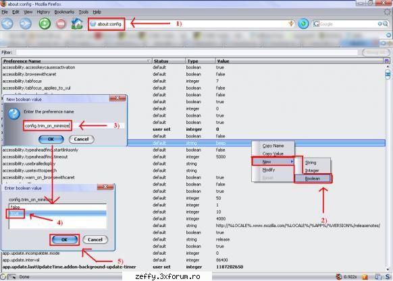Click OK in Enter boolean value dialog
Image resolution: width=393 pixels, height=281 pixels.
pyautogui.click(x=64, y=239)
